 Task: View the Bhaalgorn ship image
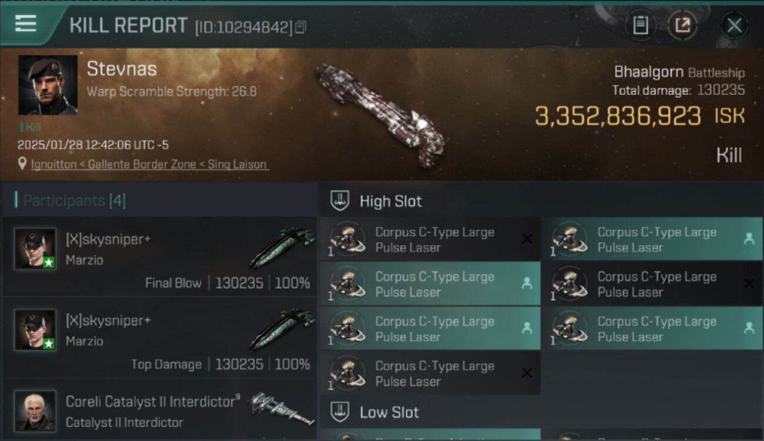point(376,115)
